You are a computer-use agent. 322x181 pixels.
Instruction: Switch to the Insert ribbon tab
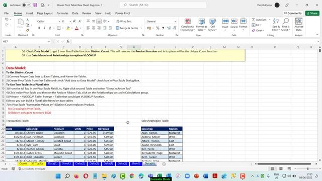(x=29, y=13)
